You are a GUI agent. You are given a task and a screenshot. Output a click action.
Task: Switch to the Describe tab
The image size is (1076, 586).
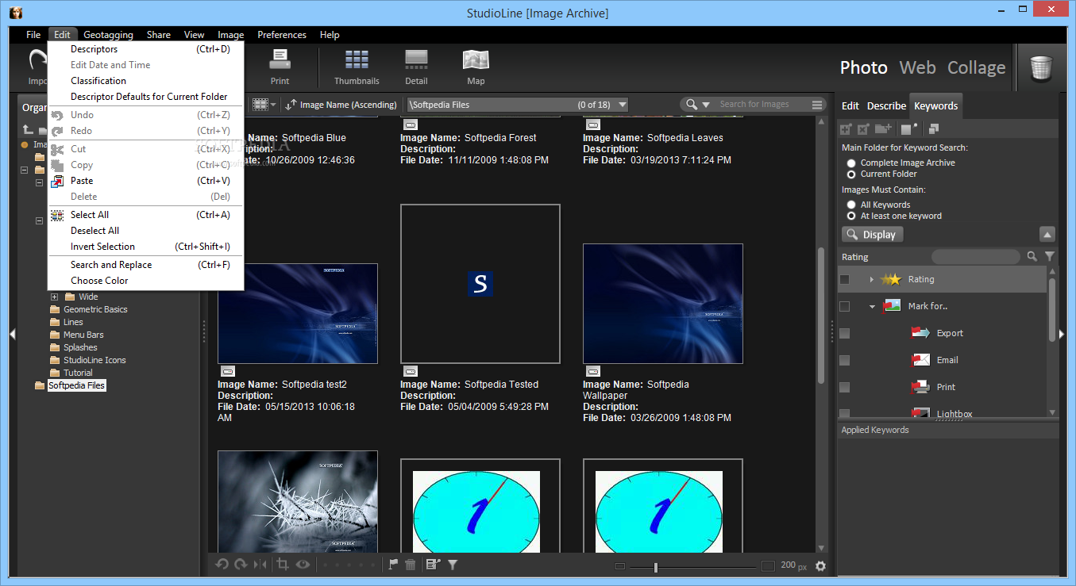coord(886,105)
